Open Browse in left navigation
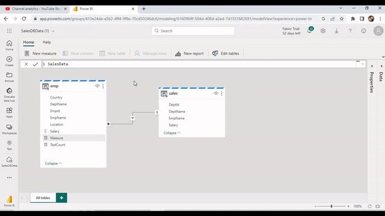The width and height of the screenshot is (385, 216). [10, 77]
